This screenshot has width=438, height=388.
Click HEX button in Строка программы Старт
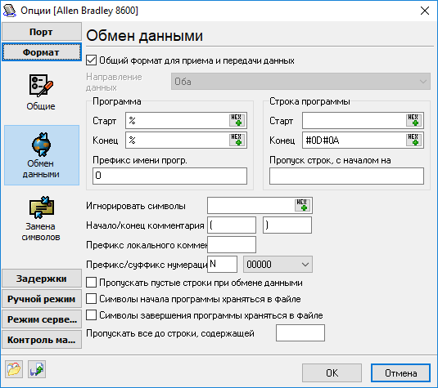413,120
